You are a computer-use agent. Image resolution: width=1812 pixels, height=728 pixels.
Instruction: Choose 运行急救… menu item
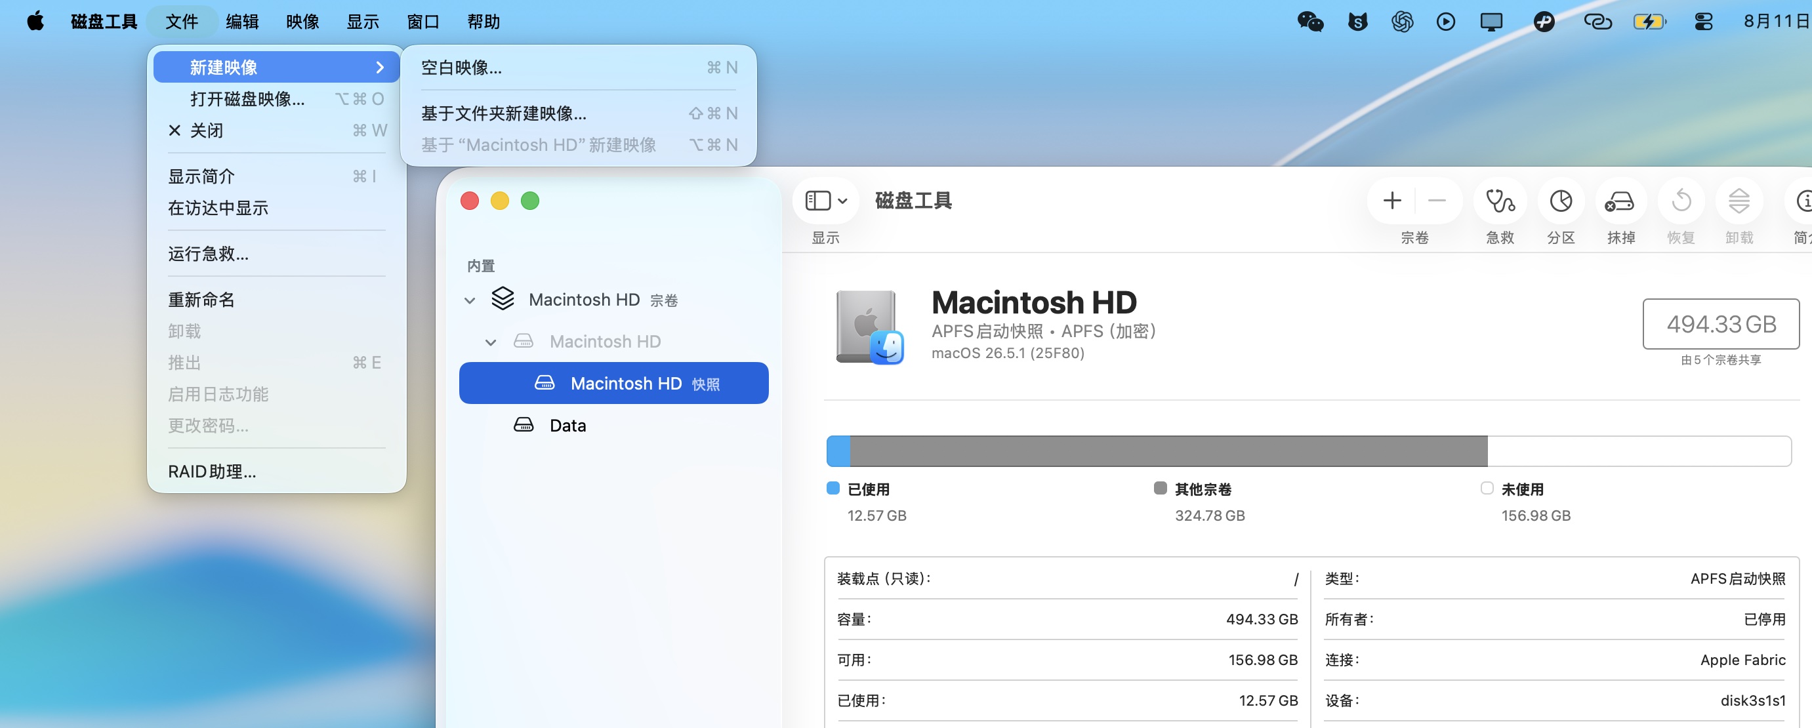tap(276, 254)
